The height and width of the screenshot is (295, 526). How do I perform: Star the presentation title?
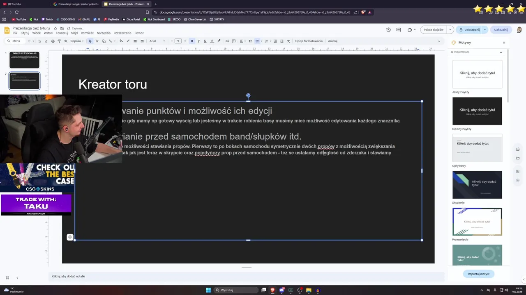55,28
